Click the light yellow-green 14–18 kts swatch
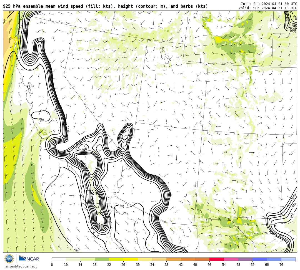This screenshot has height=270, width=300. [x=87, y=259]
